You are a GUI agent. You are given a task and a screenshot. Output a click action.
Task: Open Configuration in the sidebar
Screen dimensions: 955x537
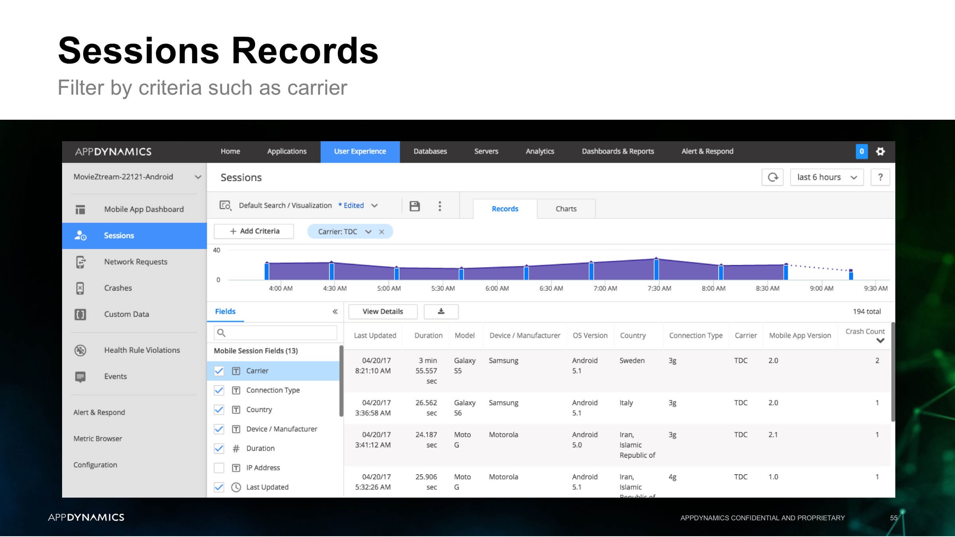point(95,465)
